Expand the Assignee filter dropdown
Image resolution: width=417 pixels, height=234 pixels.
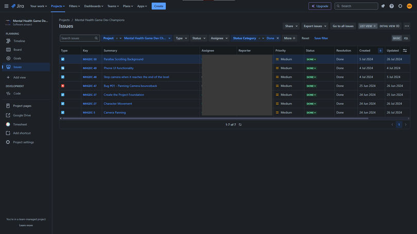pyautogui.click(x=219, y=38)
